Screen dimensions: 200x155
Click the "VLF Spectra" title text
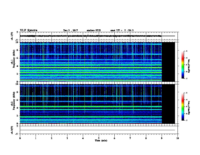(29, 30)
